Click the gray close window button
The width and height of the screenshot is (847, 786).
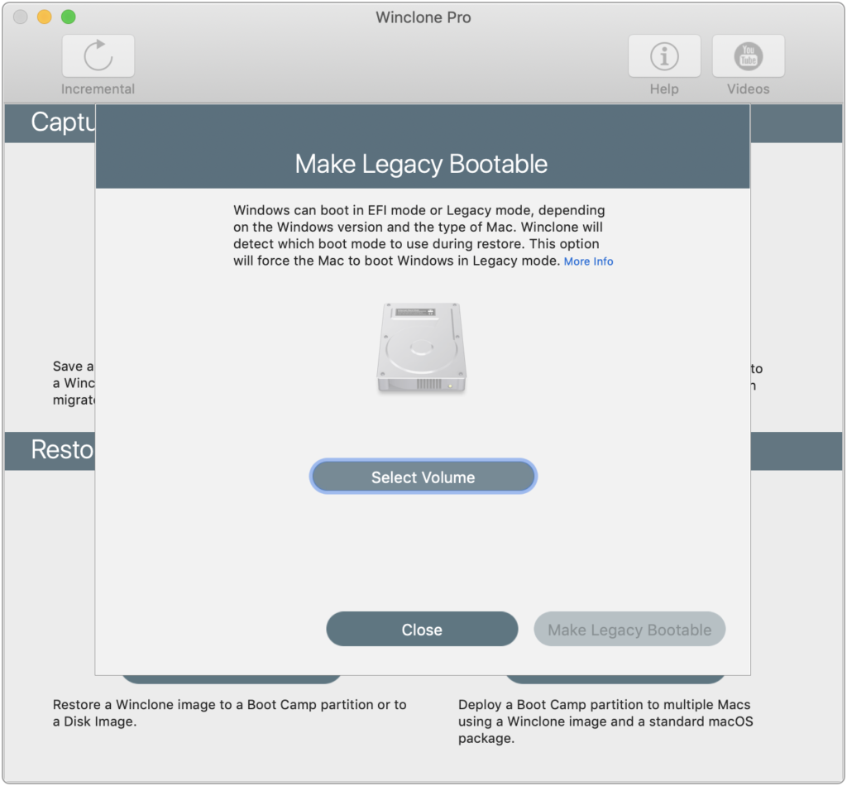point(21,17)
